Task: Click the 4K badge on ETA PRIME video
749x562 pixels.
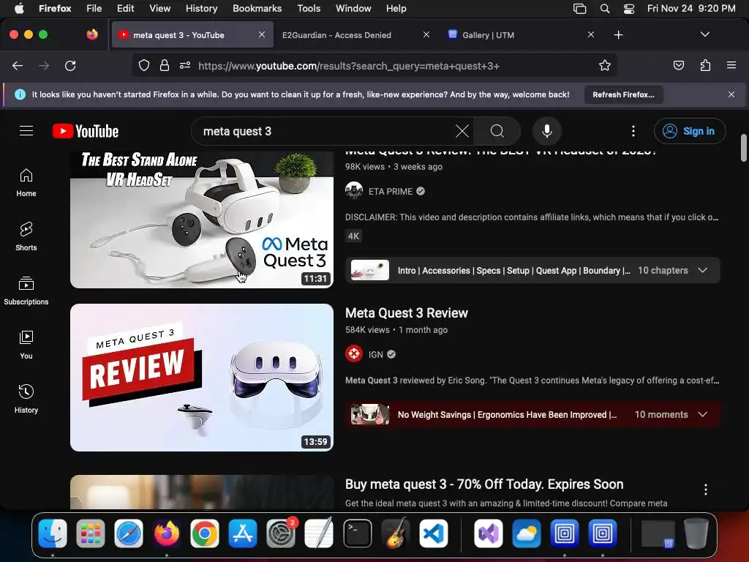Action: pos(353,236)
